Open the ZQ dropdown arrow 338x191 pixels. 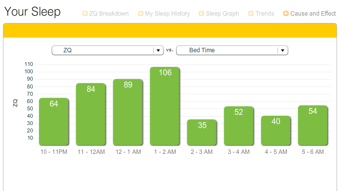[158, 50]
